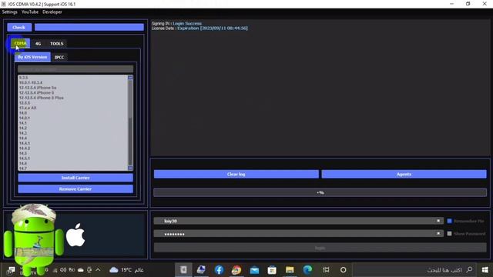Click the Agents button
This screenshot has width=493, height=277.
pos(404,175)
